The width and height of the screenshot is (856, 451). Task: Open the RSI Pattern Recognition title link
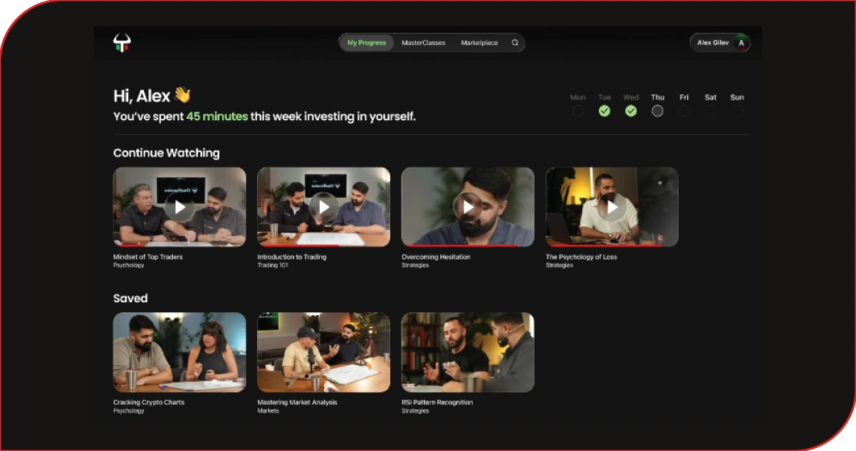coord(437,403)
